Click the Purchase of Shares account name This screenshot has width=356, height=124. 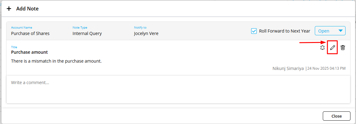click(30, 33)
